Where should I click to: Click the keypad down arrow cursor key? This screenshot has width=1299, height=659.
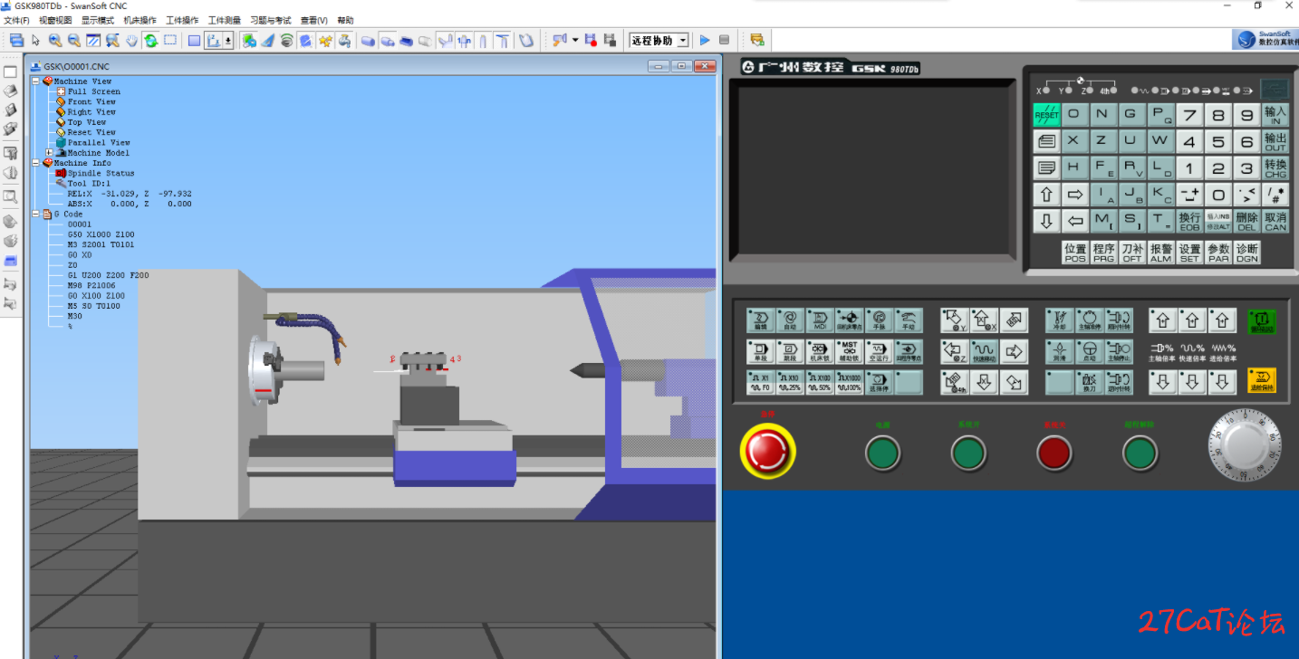pyautogui.click(x=1047, y=220)
